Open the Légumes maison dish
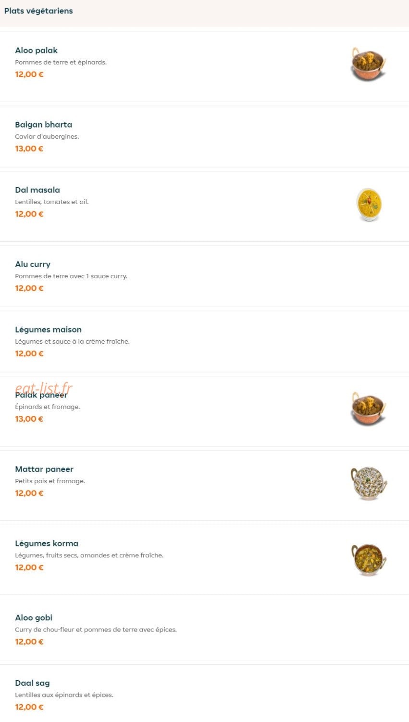This screenshot has height=722, width=409. tap(204, 342)
